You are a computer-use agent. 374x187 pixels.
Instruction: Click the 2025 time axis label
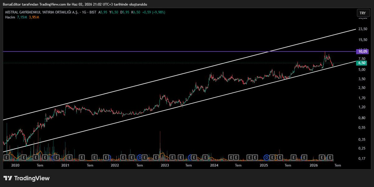pos(264,165)
